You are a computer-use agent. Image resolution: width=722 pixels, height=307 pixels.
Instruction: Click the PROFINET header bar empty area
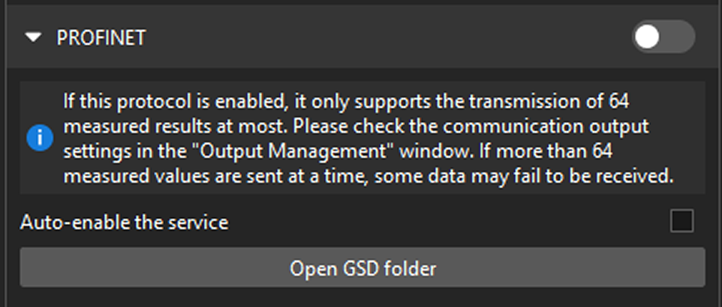pos(375,38)
